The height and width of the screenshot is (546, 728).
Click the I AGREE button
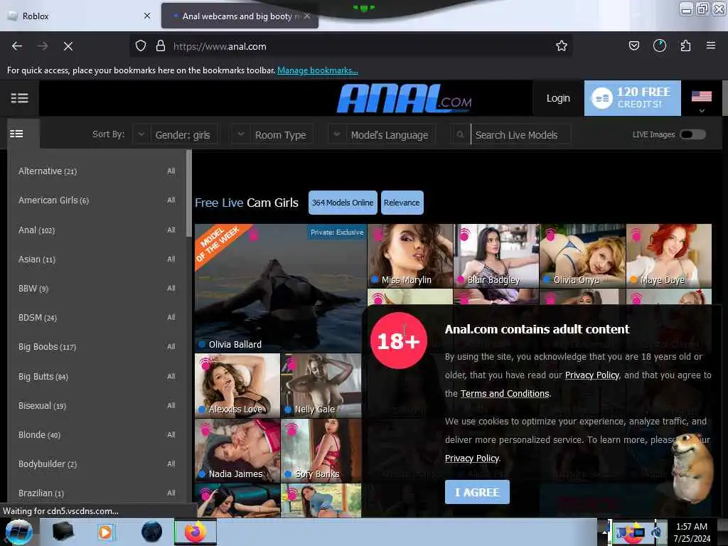477,492
